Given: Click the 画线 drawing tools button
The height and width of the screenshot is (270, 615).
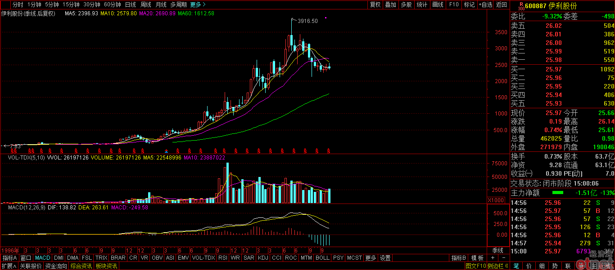Looking at the screenshot, I should pos(438,4).
